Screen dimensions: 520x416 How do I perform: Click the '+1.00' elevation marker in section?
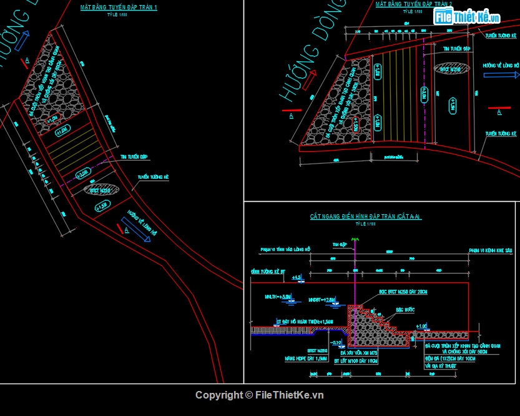pyautogui.click(x=421, y=327)
